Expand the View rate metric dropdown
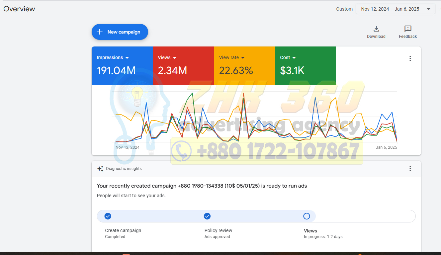This screenshot has height=255, width=441. (243, 58)
